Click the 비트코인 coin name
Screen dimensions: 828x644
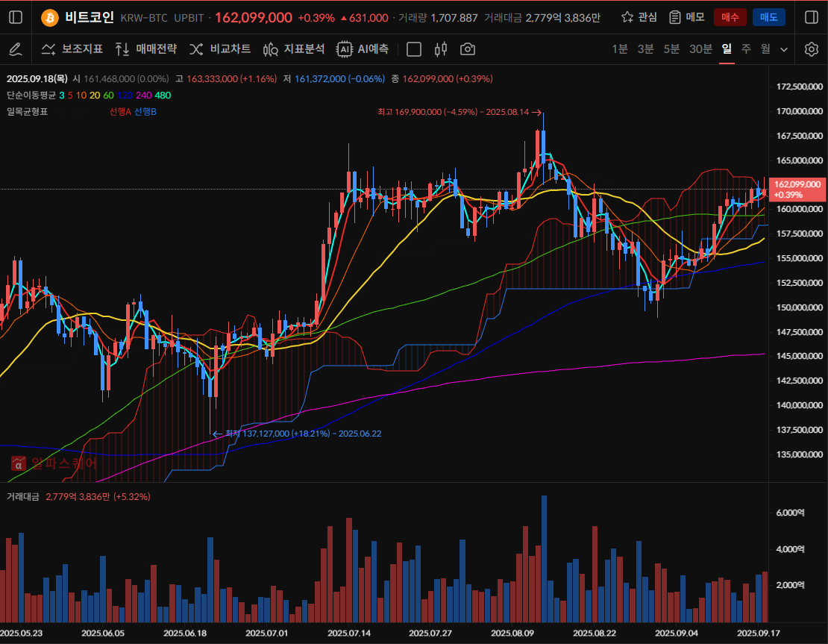pyautogui.click(x=90, y=17)
